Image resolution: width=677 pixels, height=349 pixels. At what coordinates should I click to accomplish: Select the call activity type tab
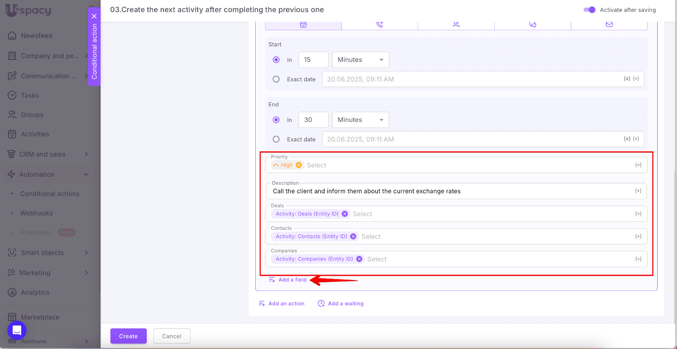click(380, 25)
